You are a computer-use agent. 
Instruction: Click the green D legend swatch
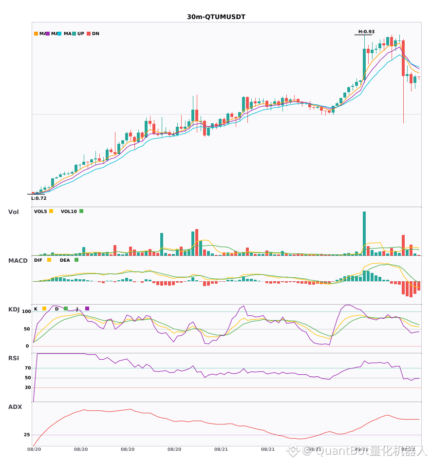click(65, 309)
